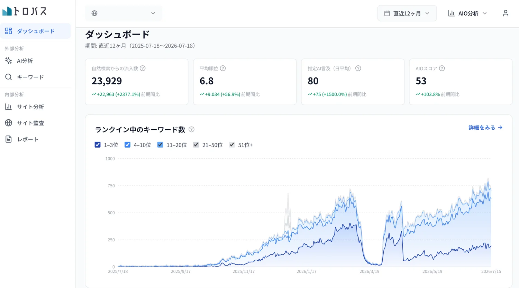Click the 外部分析 section label
Screen dimensions: 519x288
[14, 48]
